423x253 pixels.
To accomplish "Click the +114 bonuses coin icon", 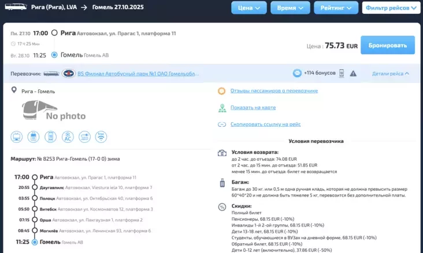I will tap(297, 73).
